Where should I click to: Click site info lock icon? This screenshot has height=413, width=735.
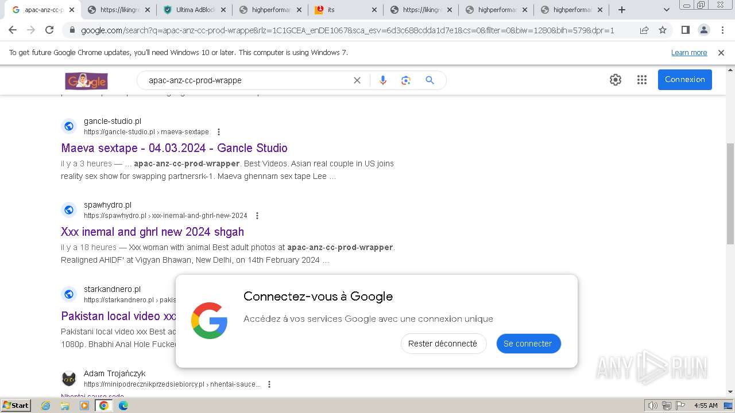pyautogui.click(x=72, y=30)
